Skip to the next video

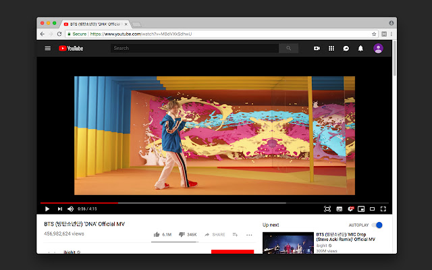point(59,209)
